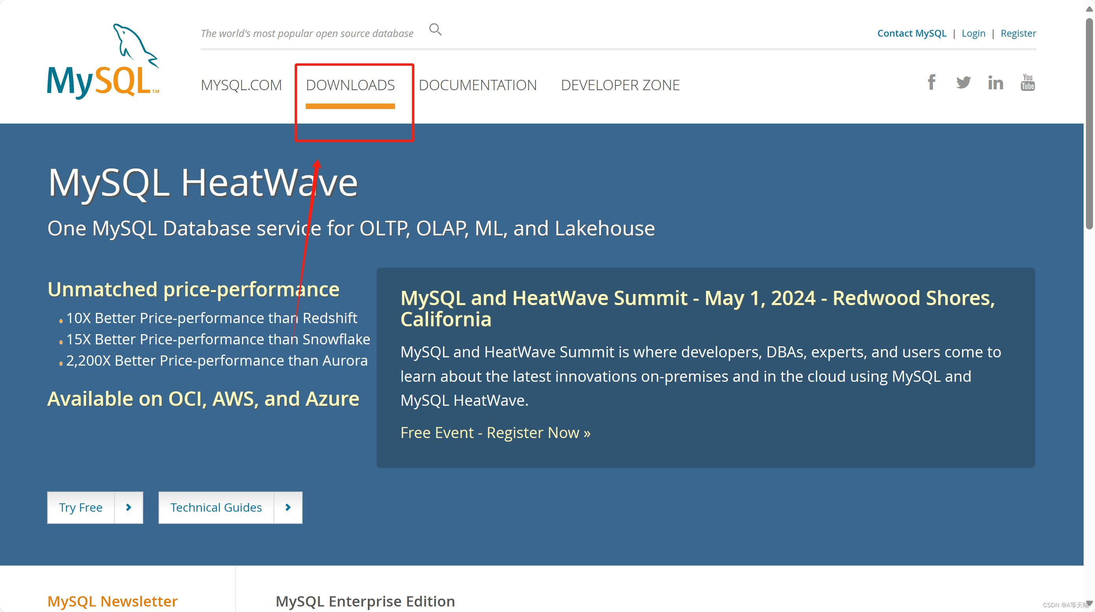The width and height of the screenshot is (1095, 612).
Task: Open the MySQL Twitter icon
Action: [963, 82]
